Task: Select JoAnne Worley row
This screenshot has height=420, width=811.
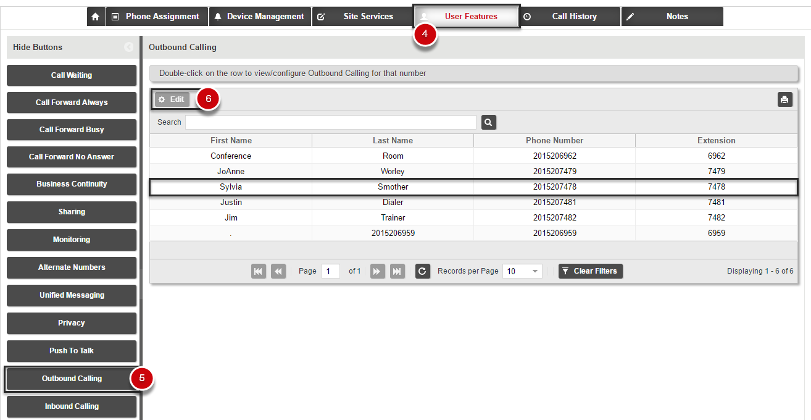Action: [473, 172]
